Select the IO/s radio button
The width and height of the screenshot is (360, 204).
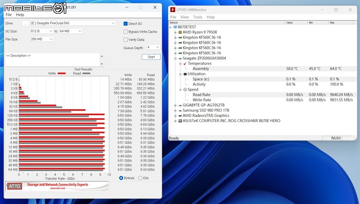(x=140, y=178)
